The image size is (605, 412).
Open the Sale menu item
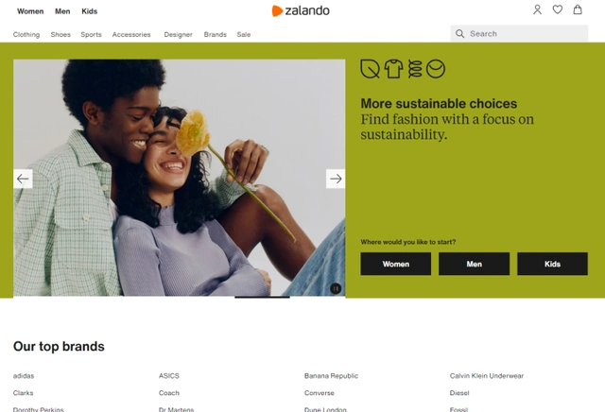pos(244,34)
